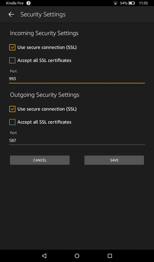Uncheck outgoing Use secure connection (SSL)
The width and height of the screenshot is (154, 262).
(x=12, y=109)
